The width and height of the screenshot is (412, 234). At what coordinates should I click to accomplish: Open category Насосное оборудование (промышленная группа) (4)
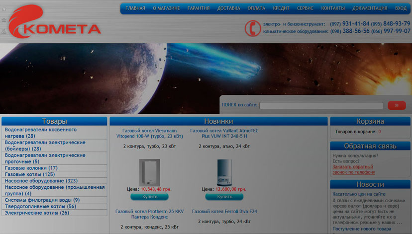[x=54, y=190]
